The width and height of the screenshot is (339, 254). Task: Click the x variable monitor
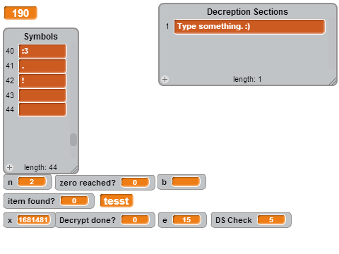pos(29,220)
